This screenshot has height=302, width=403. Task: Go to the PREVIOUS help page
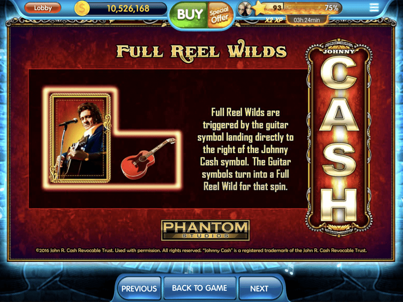click(x=139, y=288)
